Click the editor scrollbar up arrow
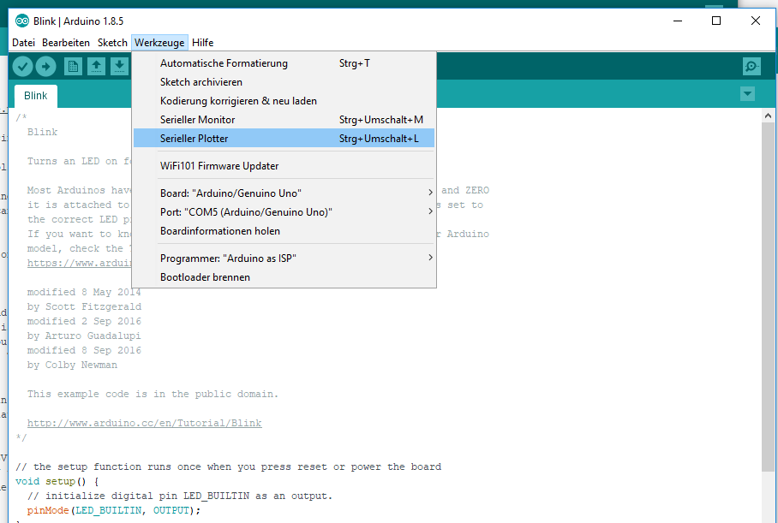 point(768,116)
